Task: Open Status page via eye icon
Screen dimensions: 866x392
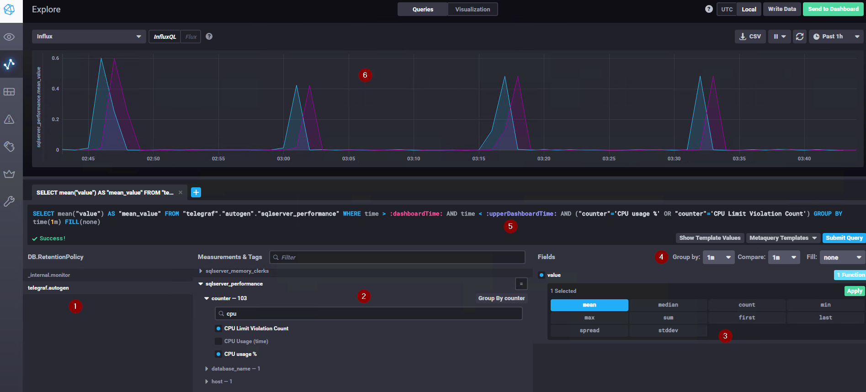Action: (x=9, y=37)
